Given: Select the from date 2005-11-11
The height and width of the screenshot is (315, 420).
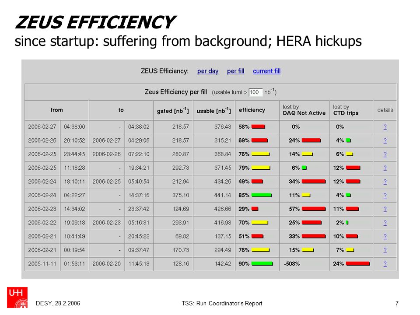Looking at the screenshot, I should point(42,264).
